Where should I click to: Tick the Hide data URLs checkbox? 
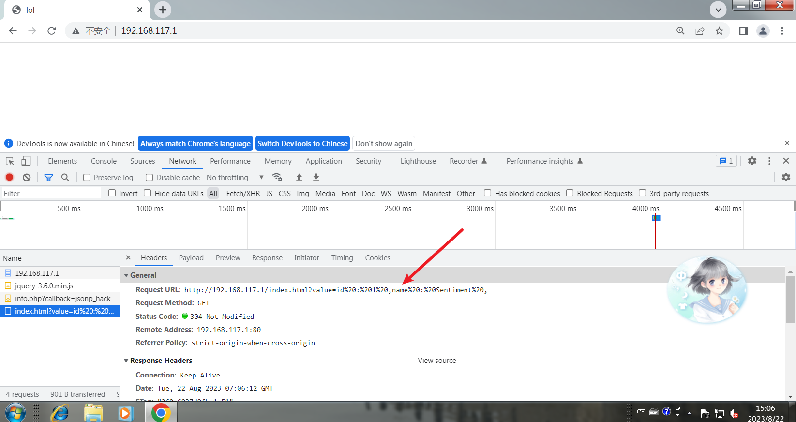click(148, 193)
